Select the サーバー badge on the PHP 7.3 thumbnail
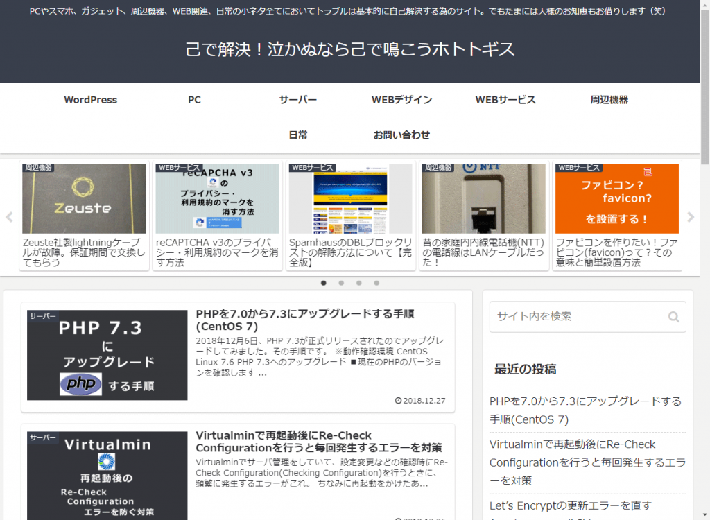The image size is (710, 520). (42, 315)
